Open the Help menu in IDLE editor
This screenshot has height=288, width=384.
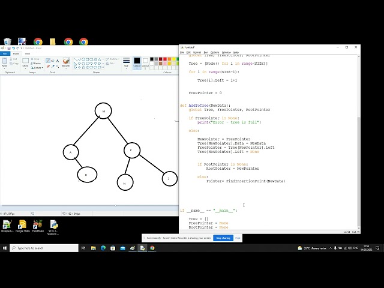pyautogui.click(x=236, y=52)
